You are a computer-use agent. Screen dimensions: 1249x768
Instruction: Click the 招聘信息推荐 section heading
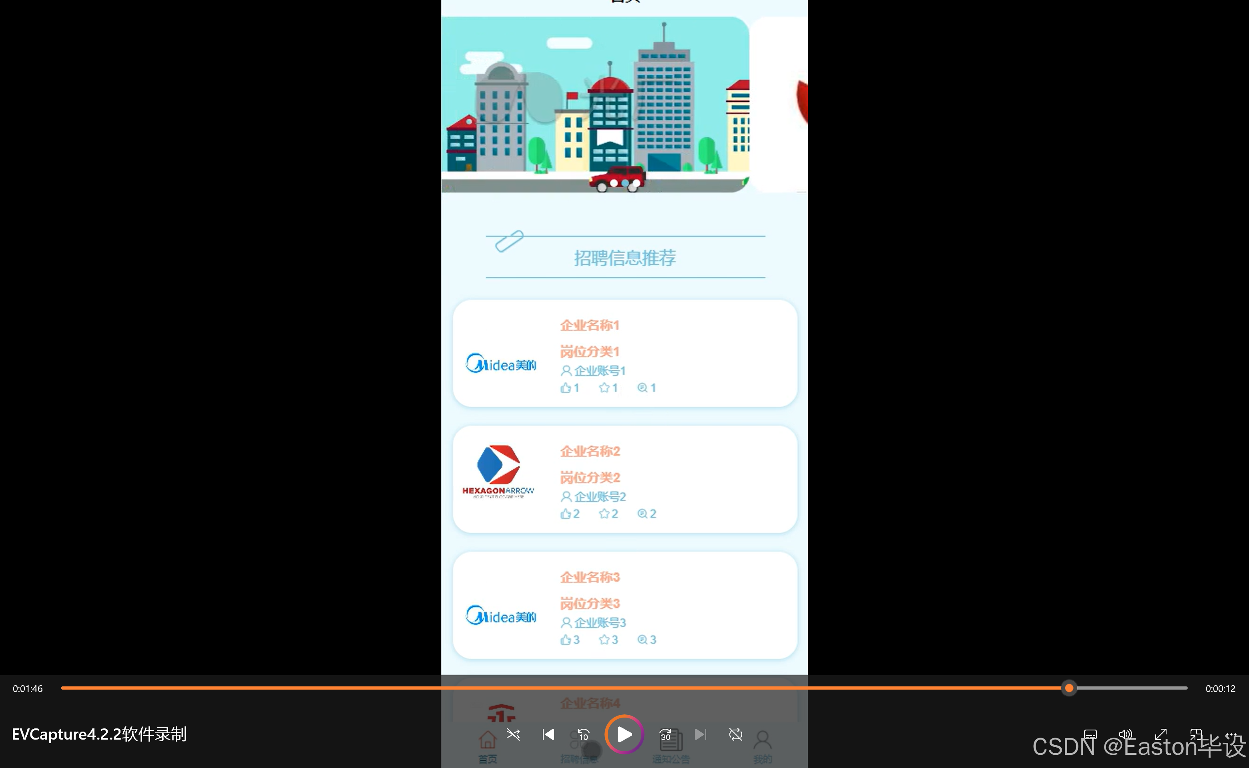pos(625,258)
